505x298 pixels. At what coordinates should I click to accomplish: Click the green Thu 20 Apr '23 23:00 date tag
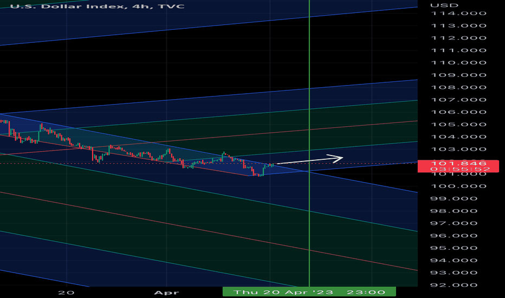tap(309, 292)
